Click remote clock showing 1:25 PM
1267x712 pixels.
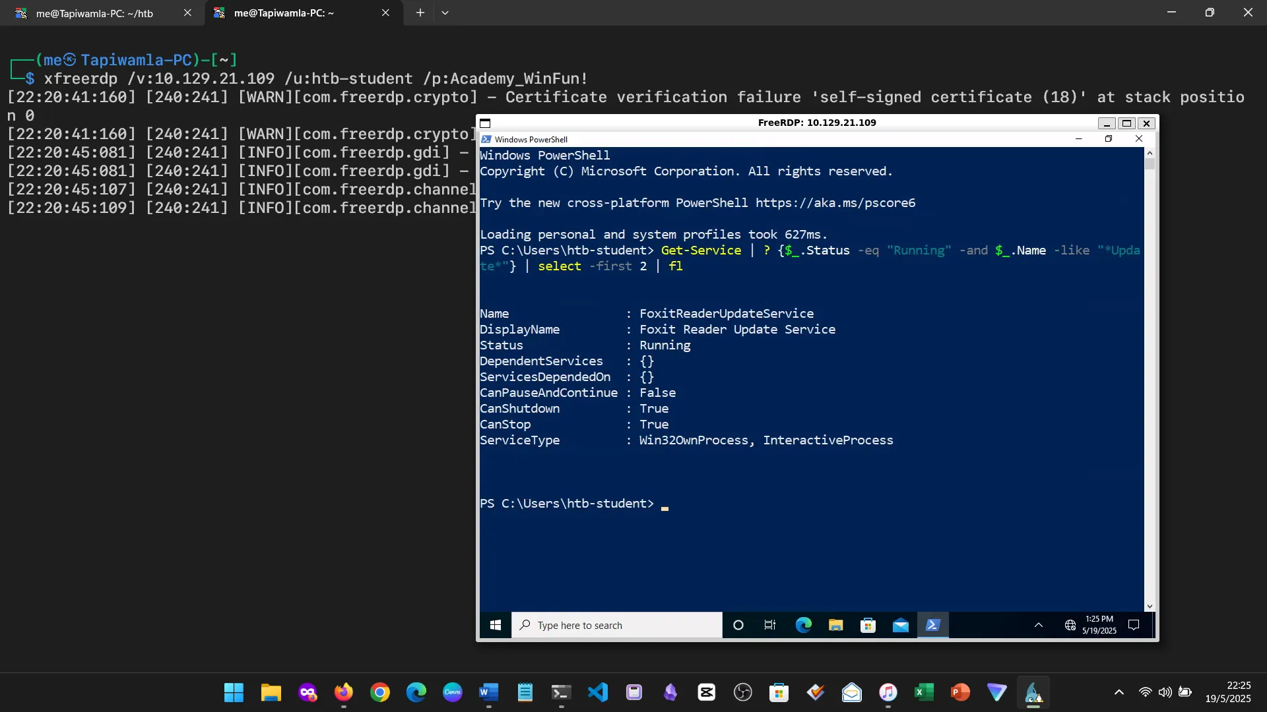[x=1099, y=624]
